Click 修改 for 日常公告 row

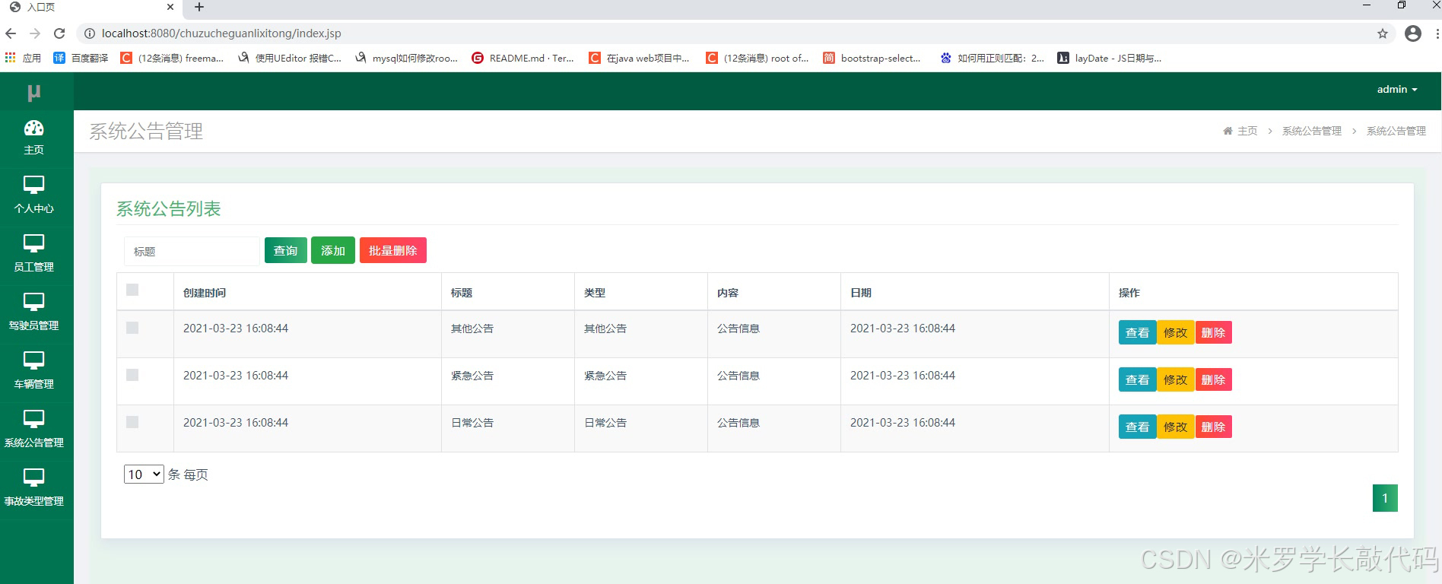(x=1175, y=427)
